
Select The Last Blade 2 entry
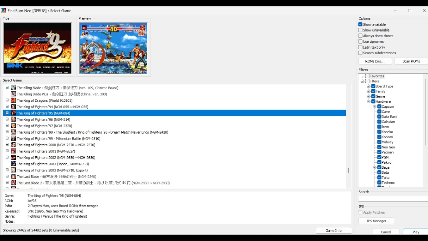93,183
